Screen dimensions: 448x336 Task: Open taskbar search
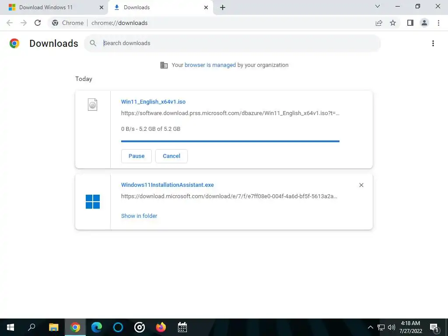tap(31, 327)
